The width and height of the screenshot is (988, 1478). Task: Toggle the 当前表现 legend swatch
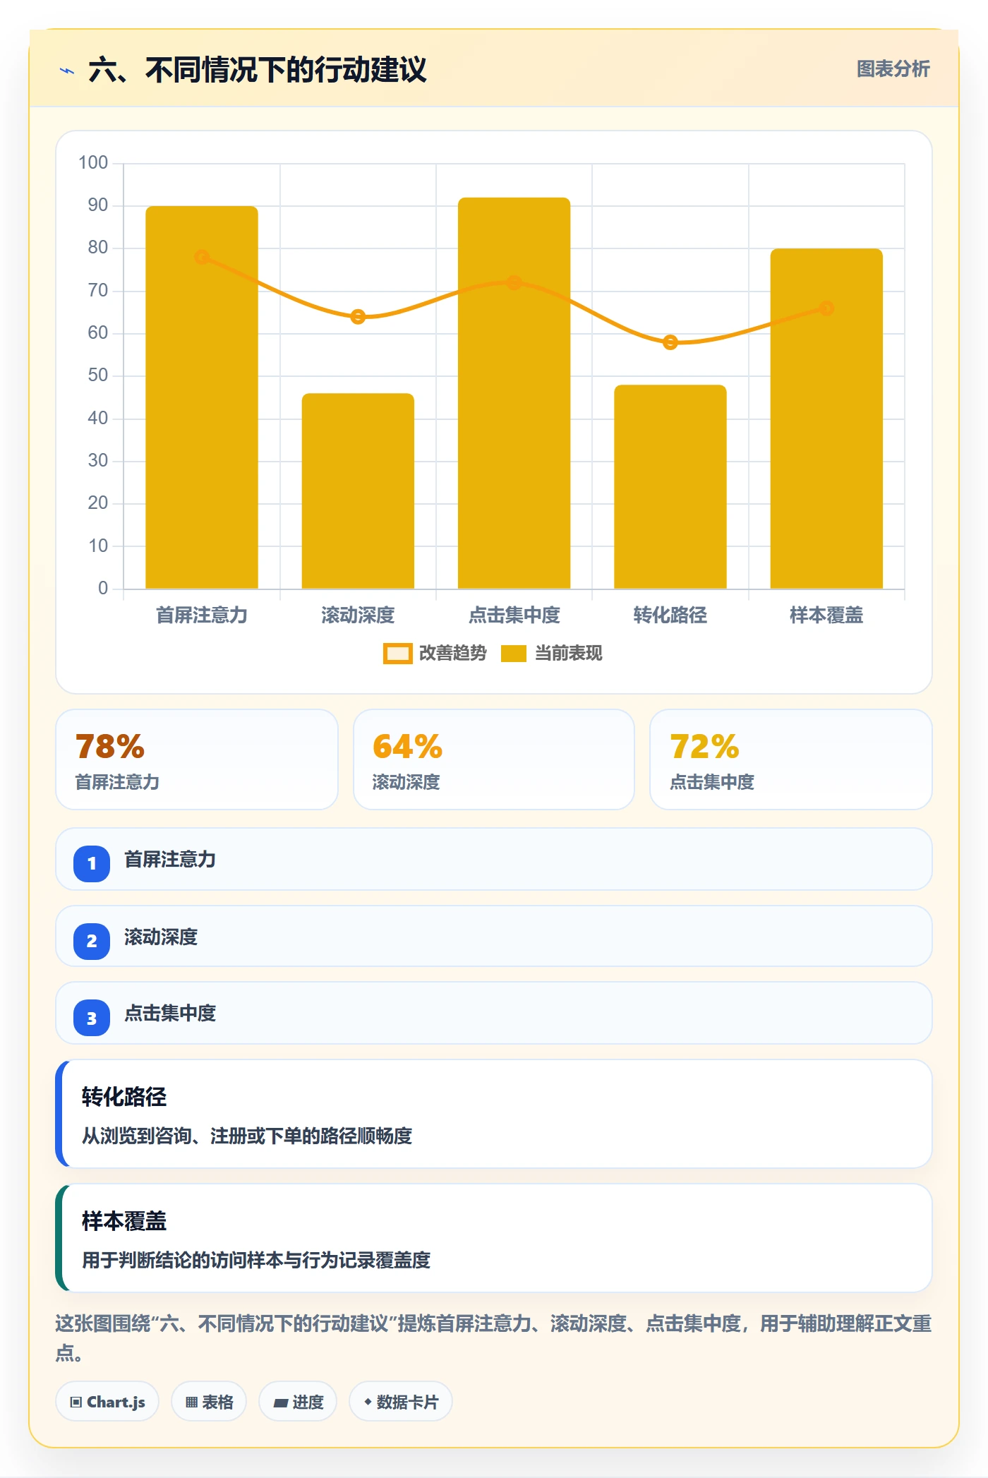(x=513, y=654)
